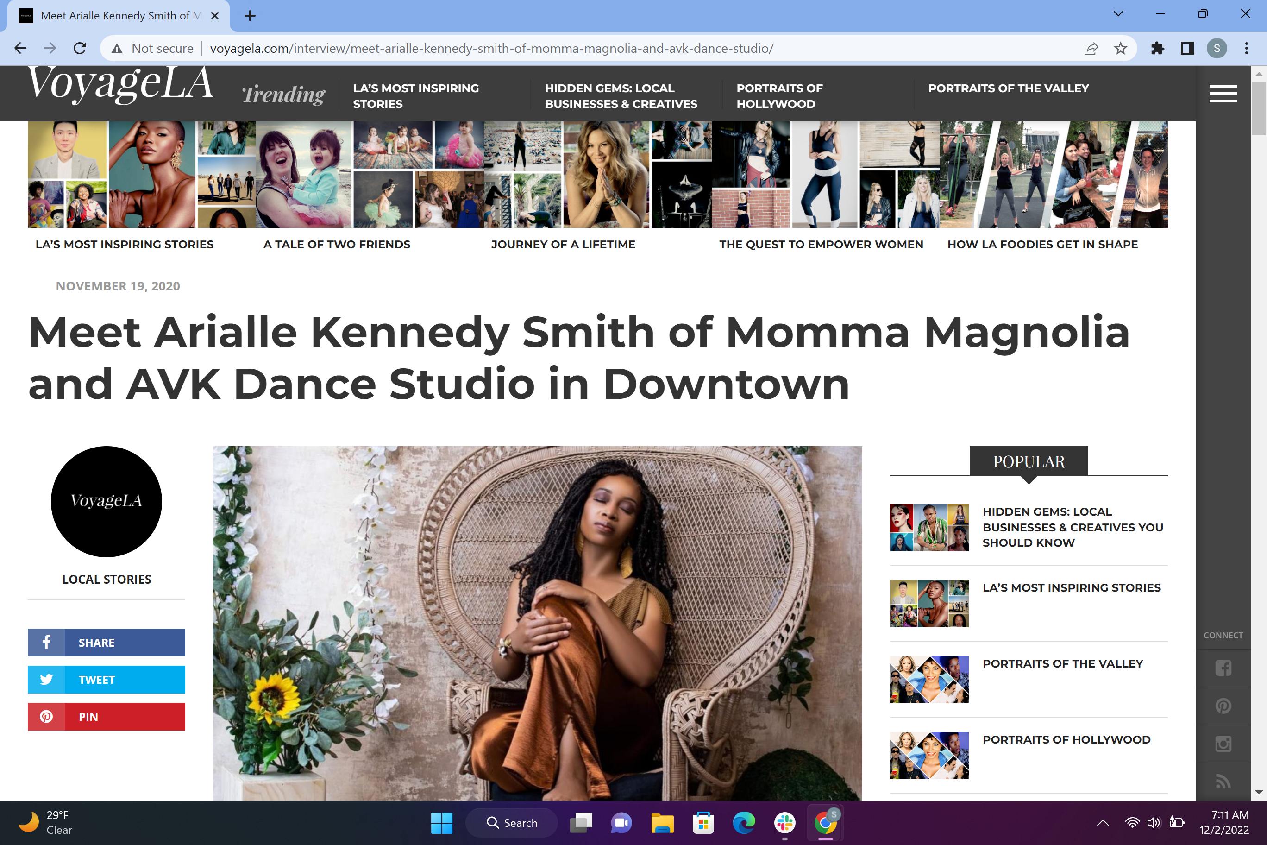Expand Chrome tab search chevron

coord(1118,14)
